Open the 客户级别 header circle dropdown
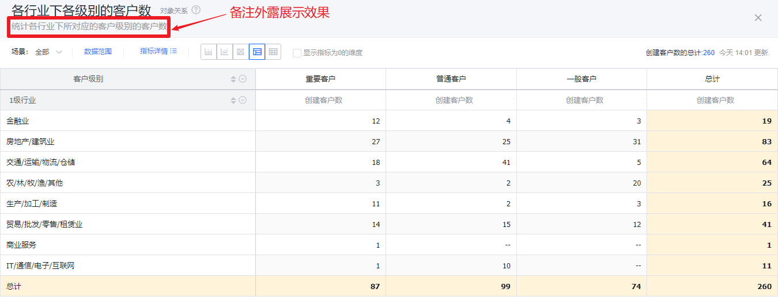 pos(243,79)
